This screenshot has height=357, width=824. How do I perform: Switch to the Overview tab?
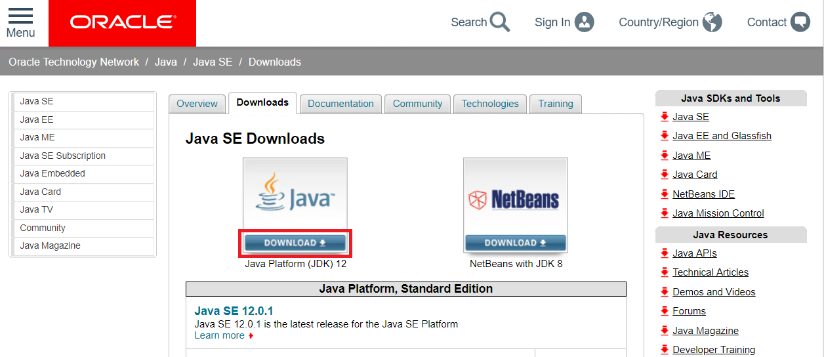(x=197, y=104)
